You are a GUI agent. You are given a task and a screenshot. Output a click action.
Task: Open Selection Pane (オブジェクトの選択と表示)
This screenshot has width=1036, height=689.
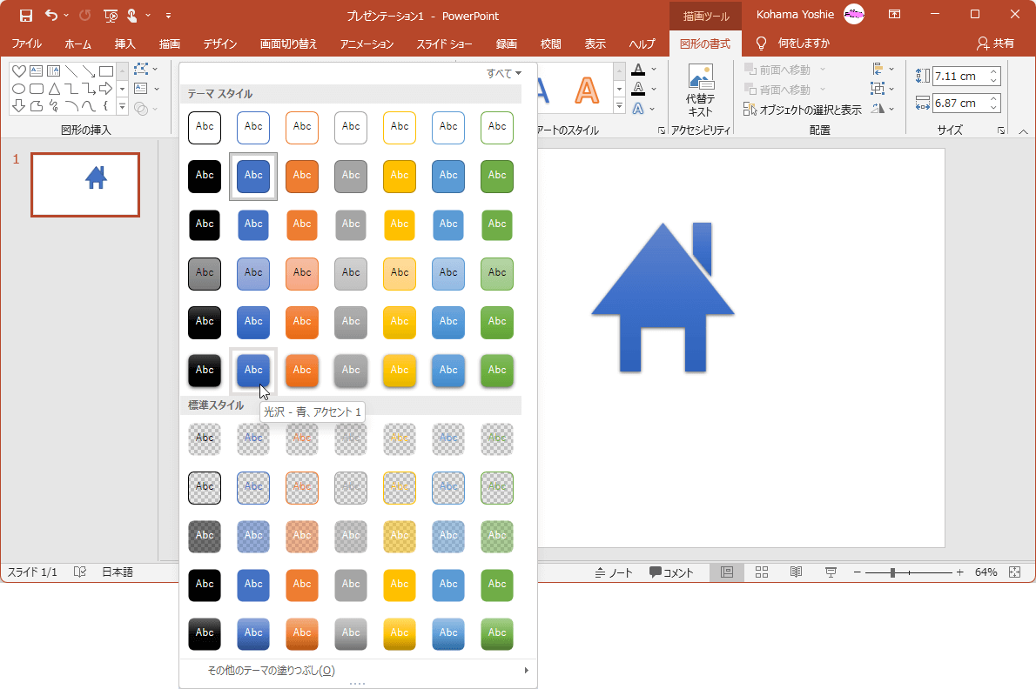point(802,110)
